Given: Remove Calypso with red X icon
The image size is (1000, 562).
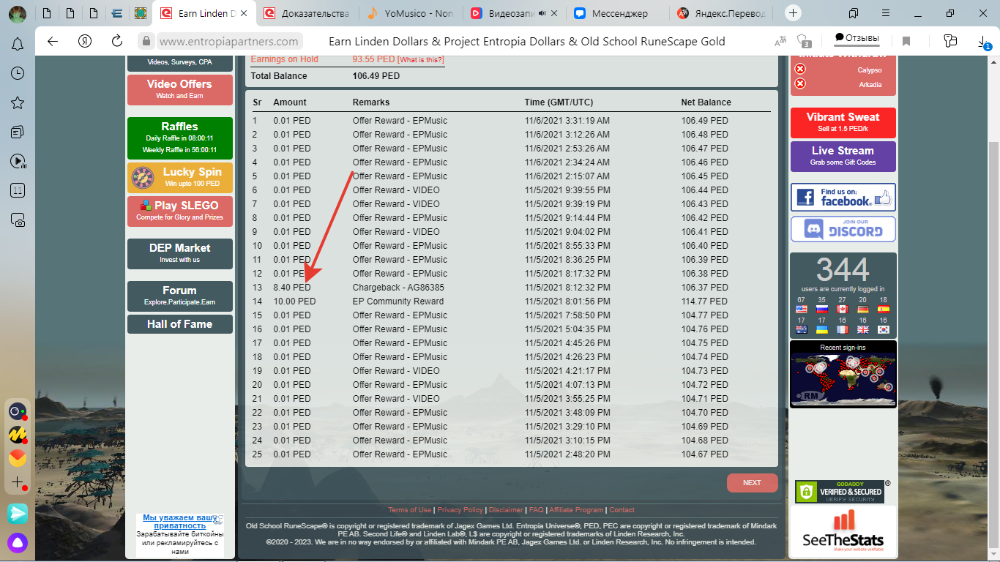Looking at the screenshot, I should click(x=800, y=69).
